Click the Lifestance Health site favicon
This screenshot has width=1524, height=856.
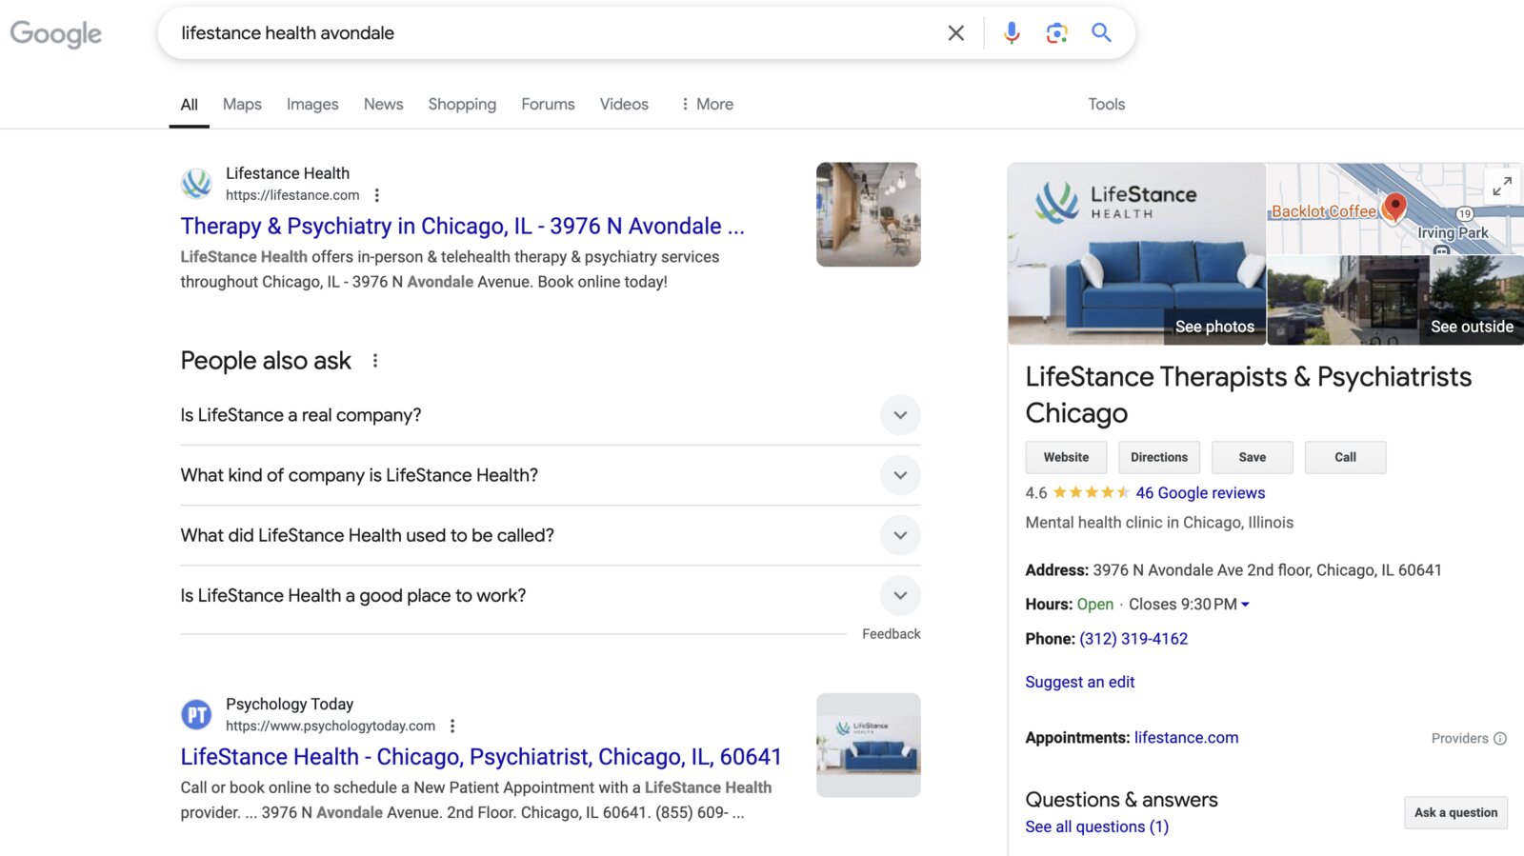click(x=196, y=183)
